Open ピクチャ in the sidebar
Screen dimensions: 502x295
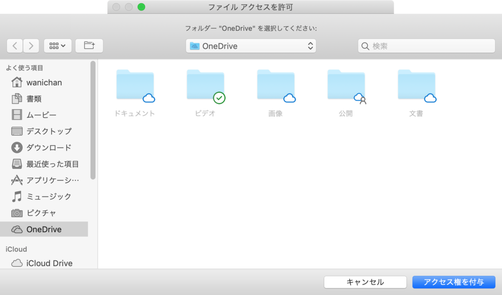pyautogui.click(x=44, y=213)
